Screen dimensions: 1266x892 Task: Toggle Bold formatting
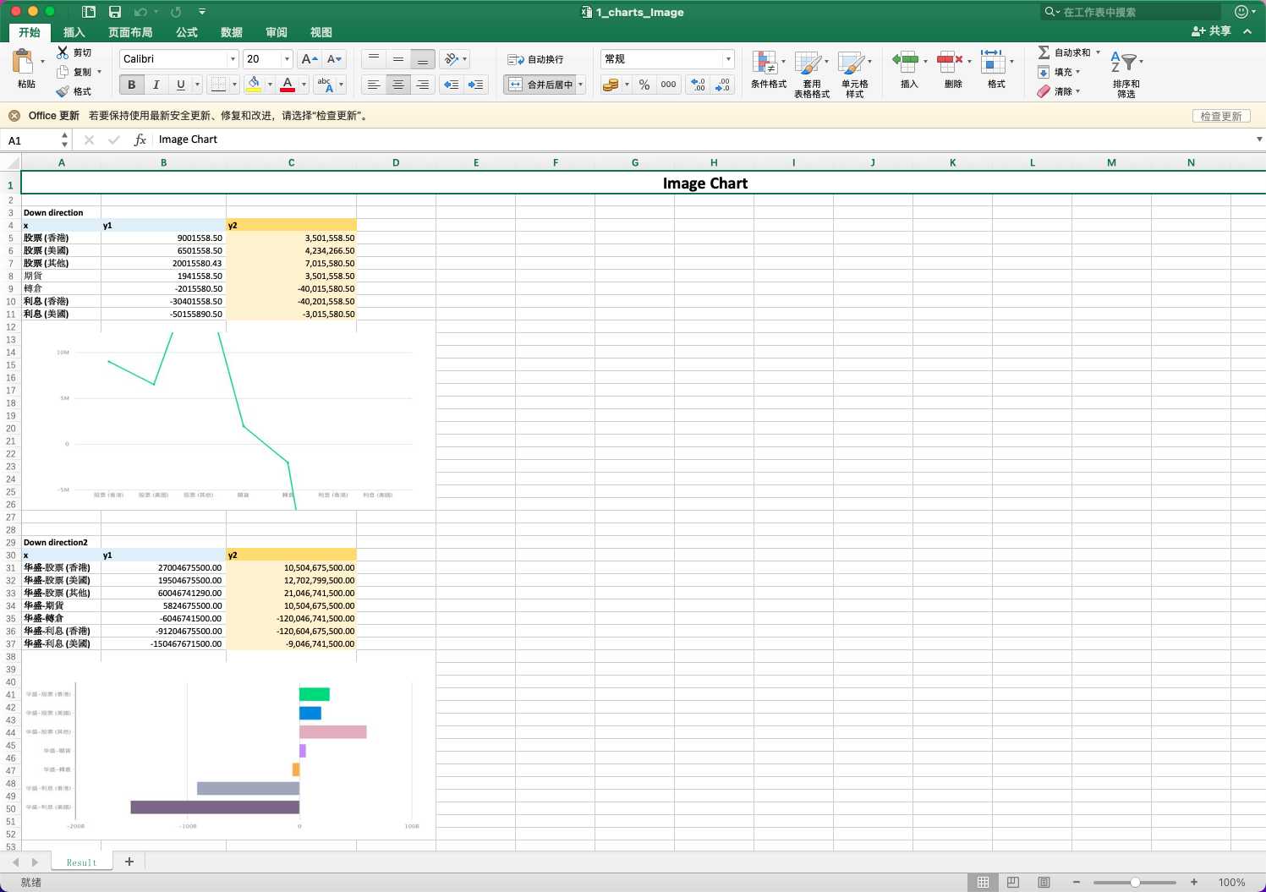(131, 85)
